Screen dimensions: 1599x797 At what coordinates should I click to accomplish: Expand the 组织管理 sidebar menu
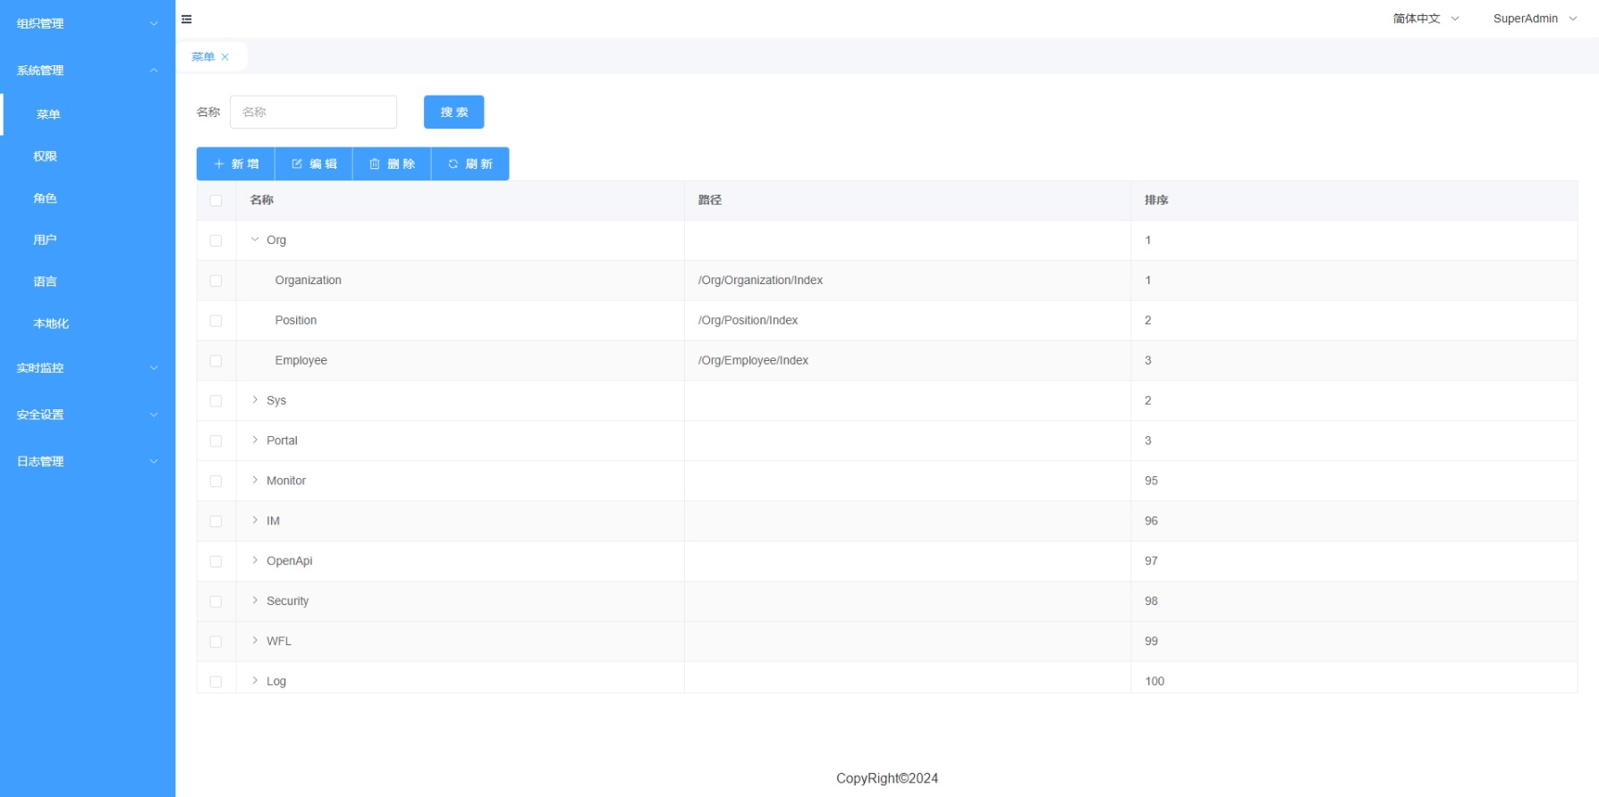pyautogui.click(x=88, y=23)
